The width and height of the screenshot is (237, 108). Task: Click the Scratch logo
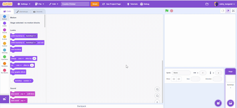click(x=7, y=4)
